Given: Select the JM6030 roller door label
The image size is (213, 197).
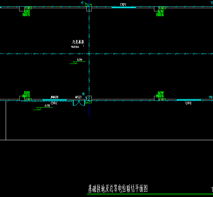Looking at the screenshot, I should (54, 97).
